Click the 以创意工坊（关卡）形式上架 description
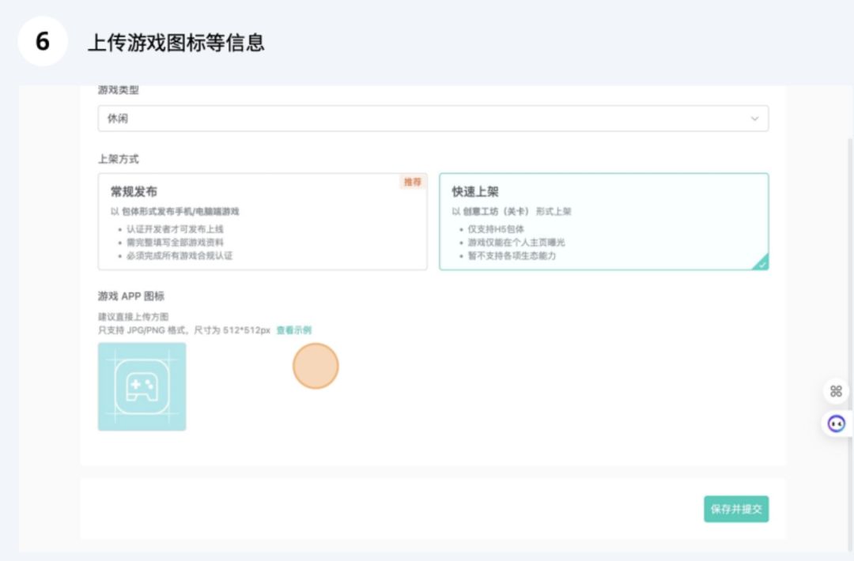This screenshot has height=561, width=854. [512, 212]
